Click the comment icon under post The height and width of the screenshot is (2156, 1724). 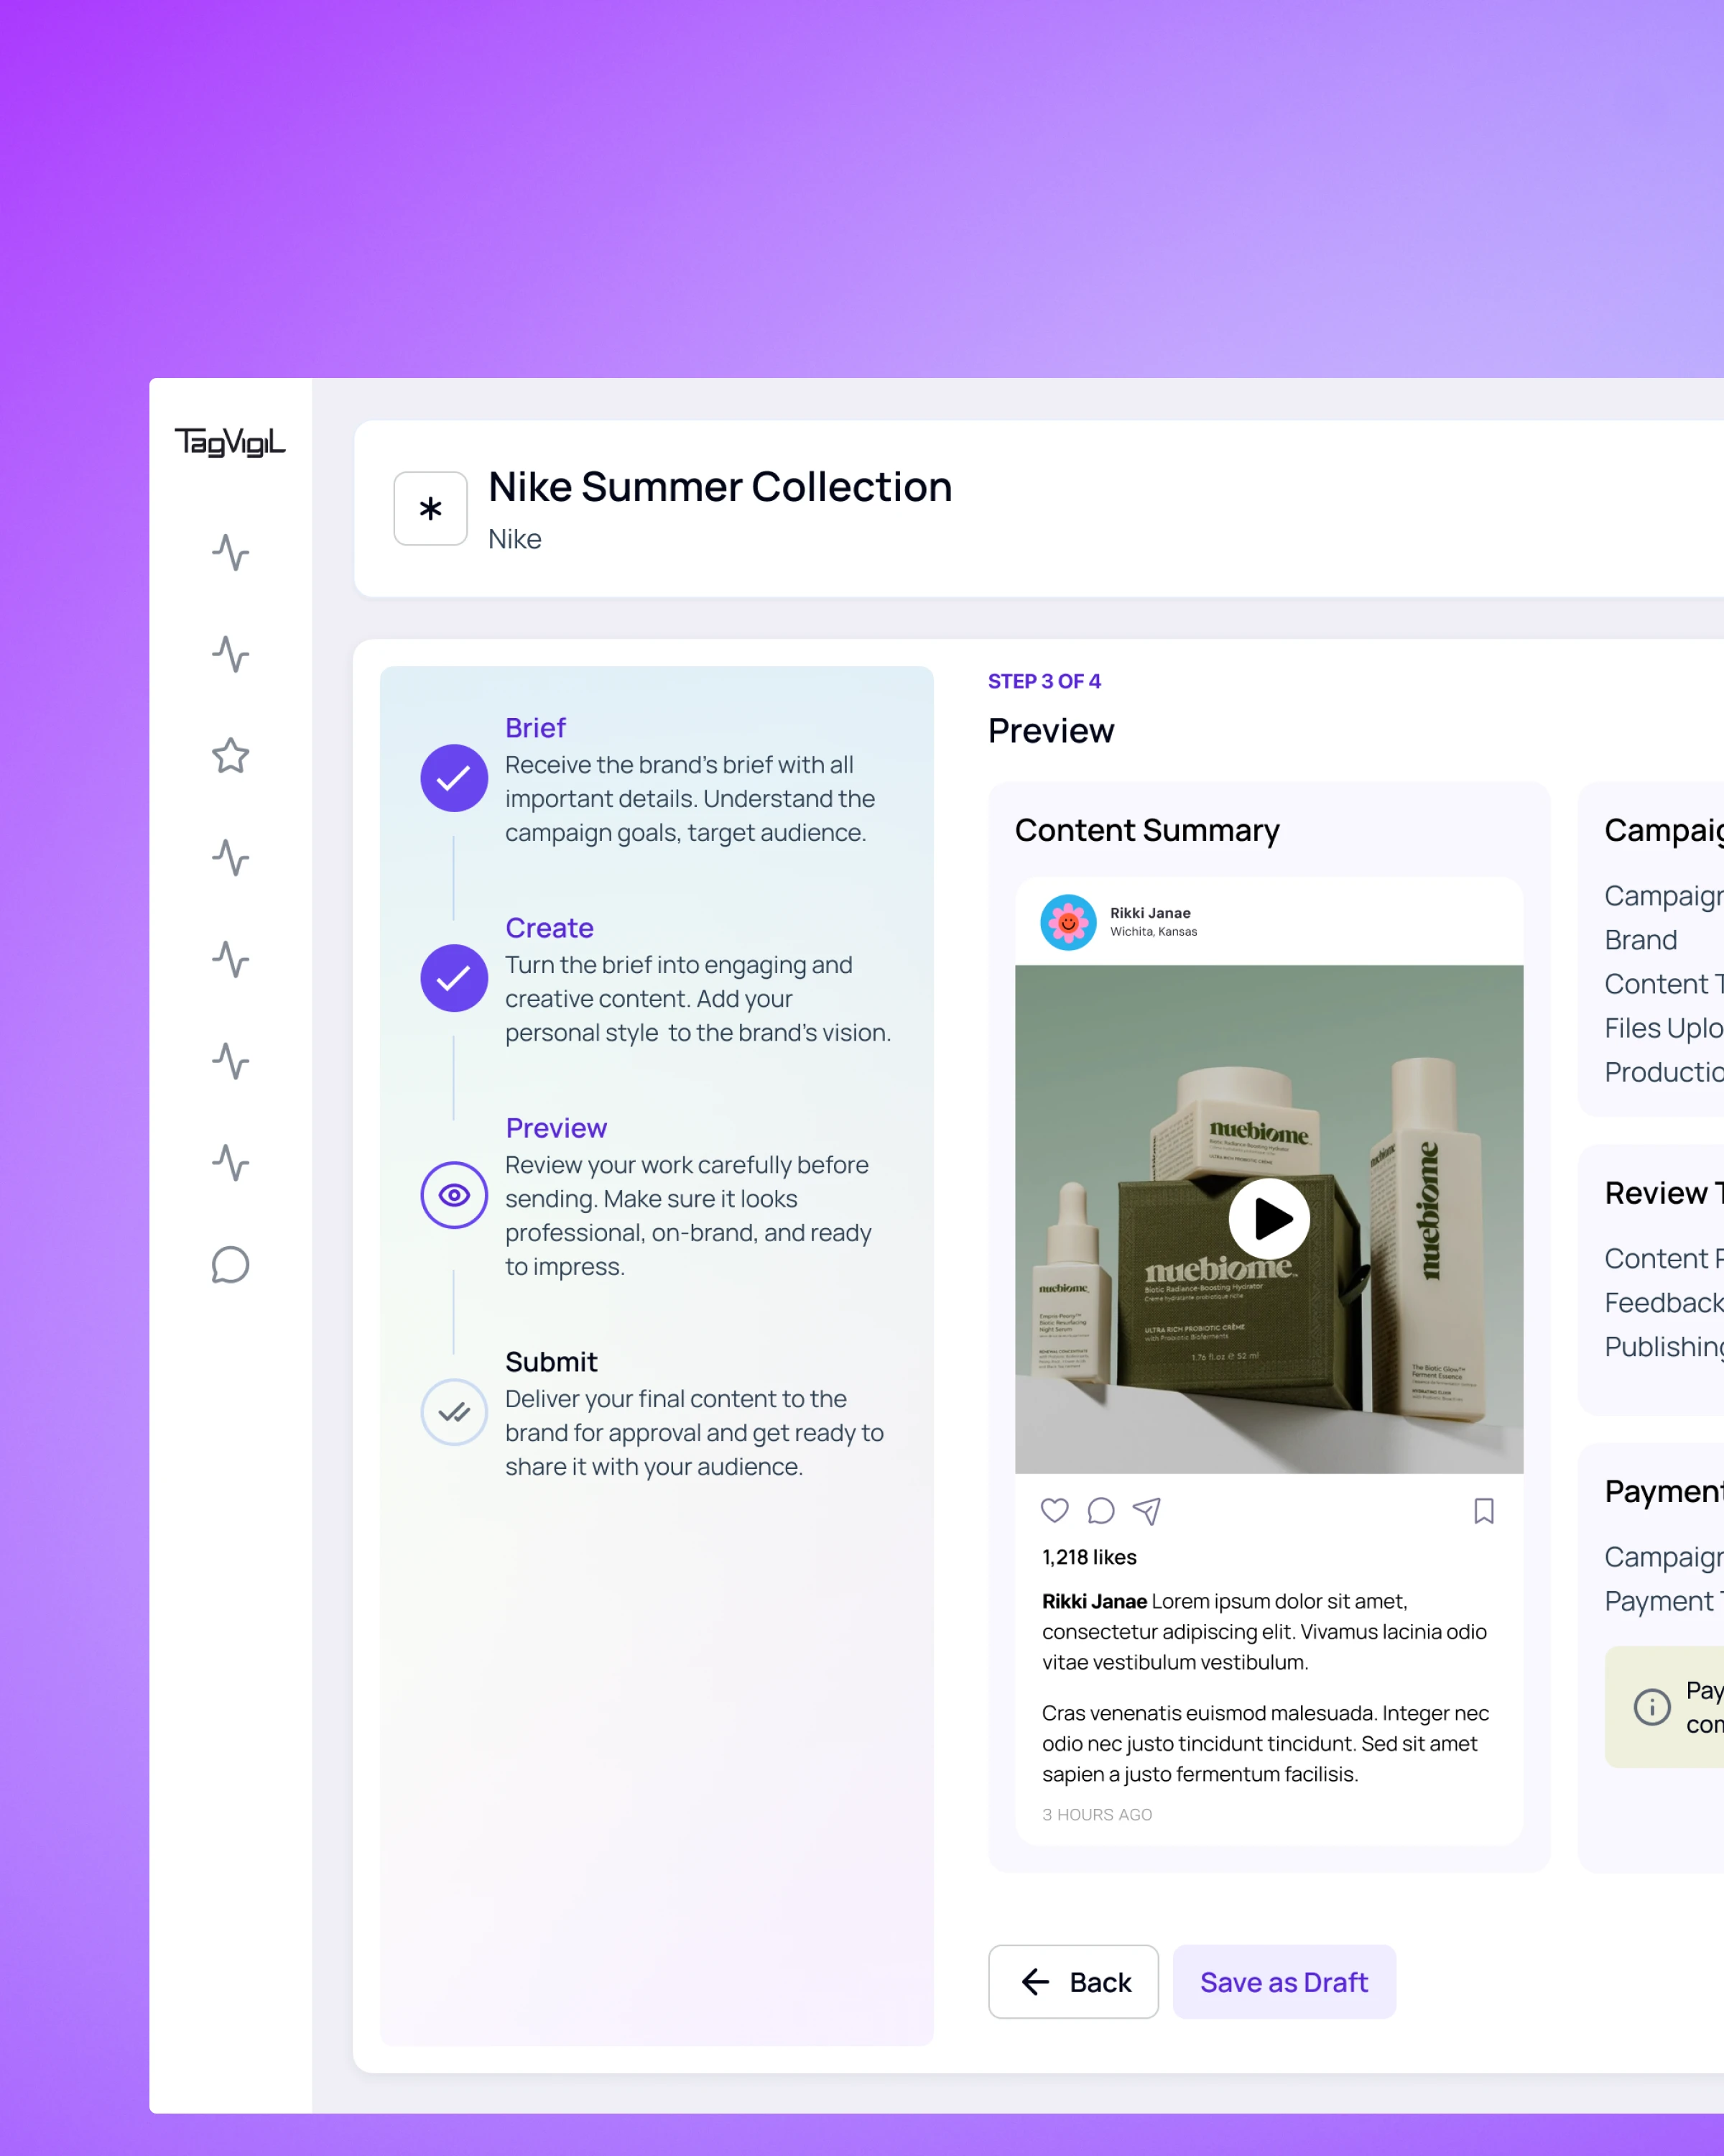[1100, 1510]
